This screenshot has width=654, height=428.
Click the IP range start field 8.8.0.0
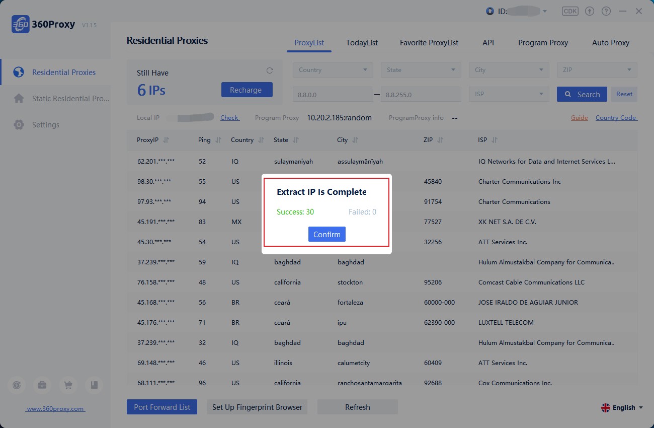pos(333,94)
